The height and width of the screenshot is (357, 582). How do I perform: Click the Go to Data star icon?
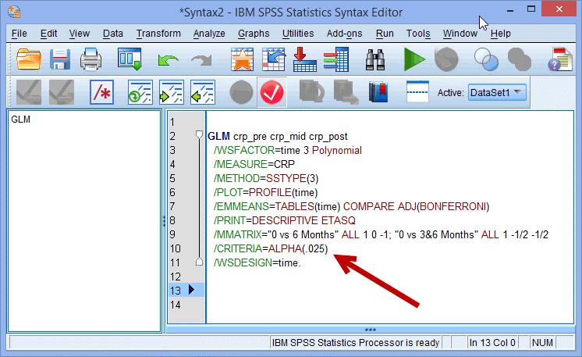pyautogui.click(x=243, y=59)
